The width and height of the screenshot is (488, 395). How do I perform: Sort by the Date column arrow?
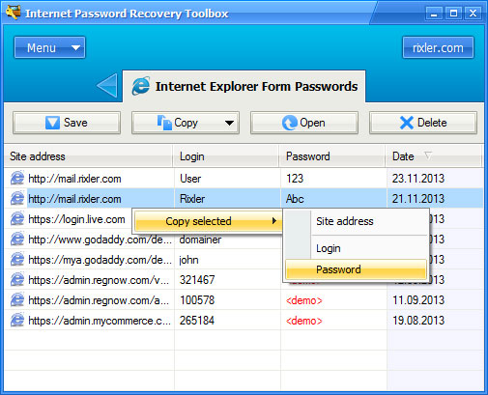coord(427,155)
